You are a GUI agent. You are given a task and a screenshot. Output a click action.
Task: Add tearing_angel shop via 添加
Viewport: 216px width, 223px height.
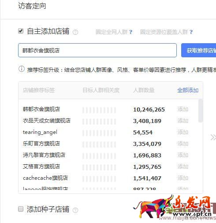coord(183,132)
